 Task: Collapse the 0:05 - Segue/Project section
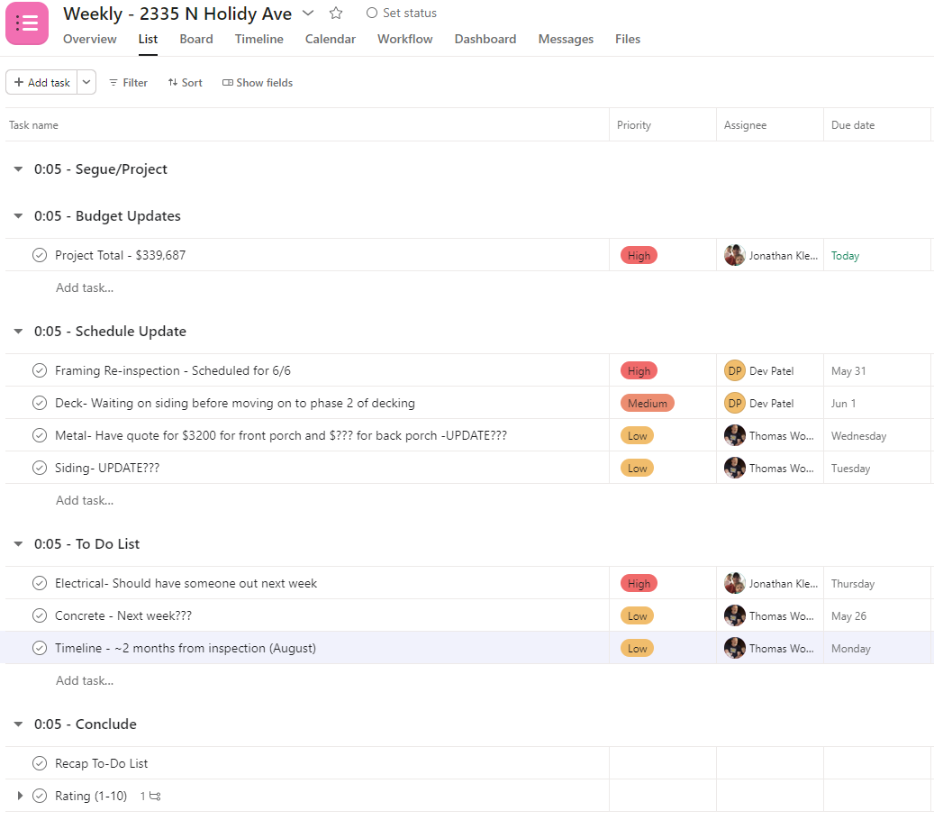19,169
